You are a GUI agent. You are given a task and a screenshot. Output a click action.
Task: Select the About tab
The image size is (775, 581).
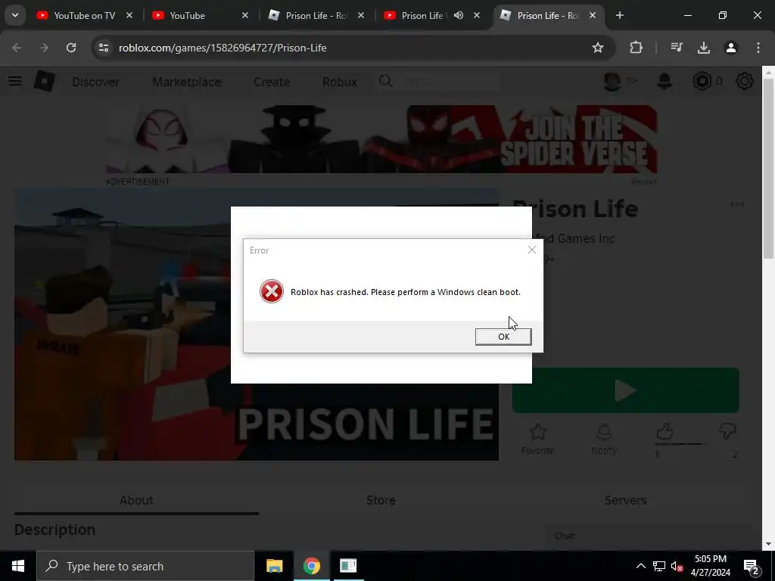pos(136,500)
